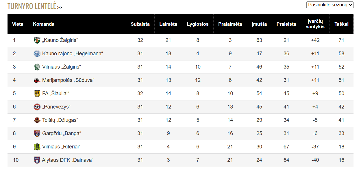Screen dimensions: 359x171
Task: Click the Hegelmann team crest icon
Action: (37, 54)
